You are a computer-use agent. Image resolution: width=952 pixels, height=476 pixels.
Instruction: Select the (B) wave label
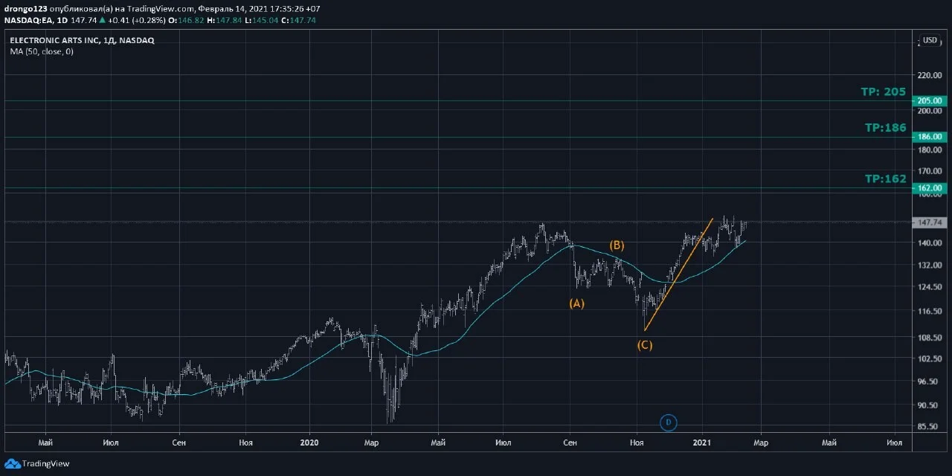(617, 245)
